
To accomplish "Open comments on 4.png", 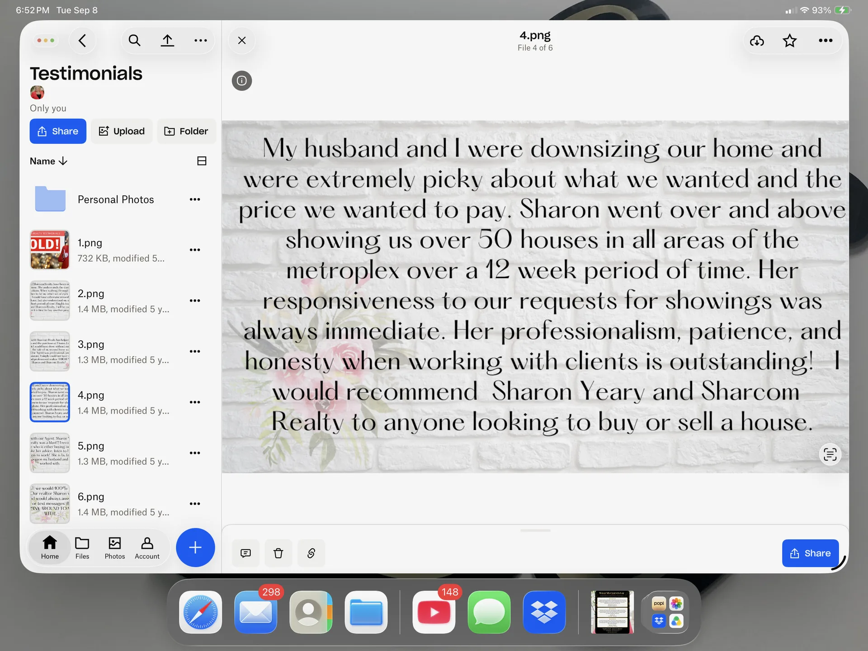I will pos(245,553).
